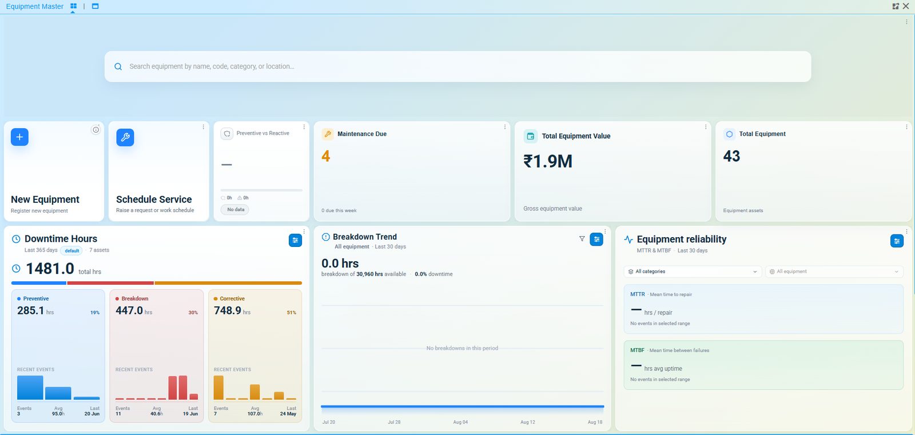This screenshot has width=915, height=435.
Task: Click the blue Preventive segment of downtime bar
Action: (x=39, y=283)
